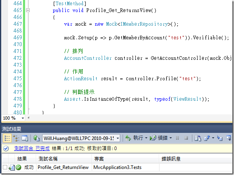Open the 測試回合 已完成 link
Image resolution: width=234 pixels, height=175 pixels.
click(x=32, y=149)
